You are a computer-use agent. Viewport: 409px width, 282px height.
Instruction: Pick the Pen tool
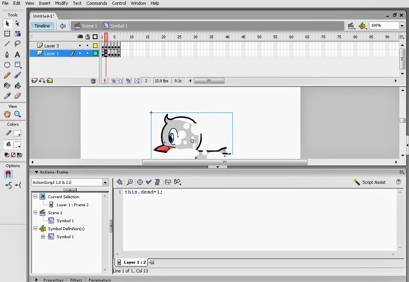tap(7, 54)
